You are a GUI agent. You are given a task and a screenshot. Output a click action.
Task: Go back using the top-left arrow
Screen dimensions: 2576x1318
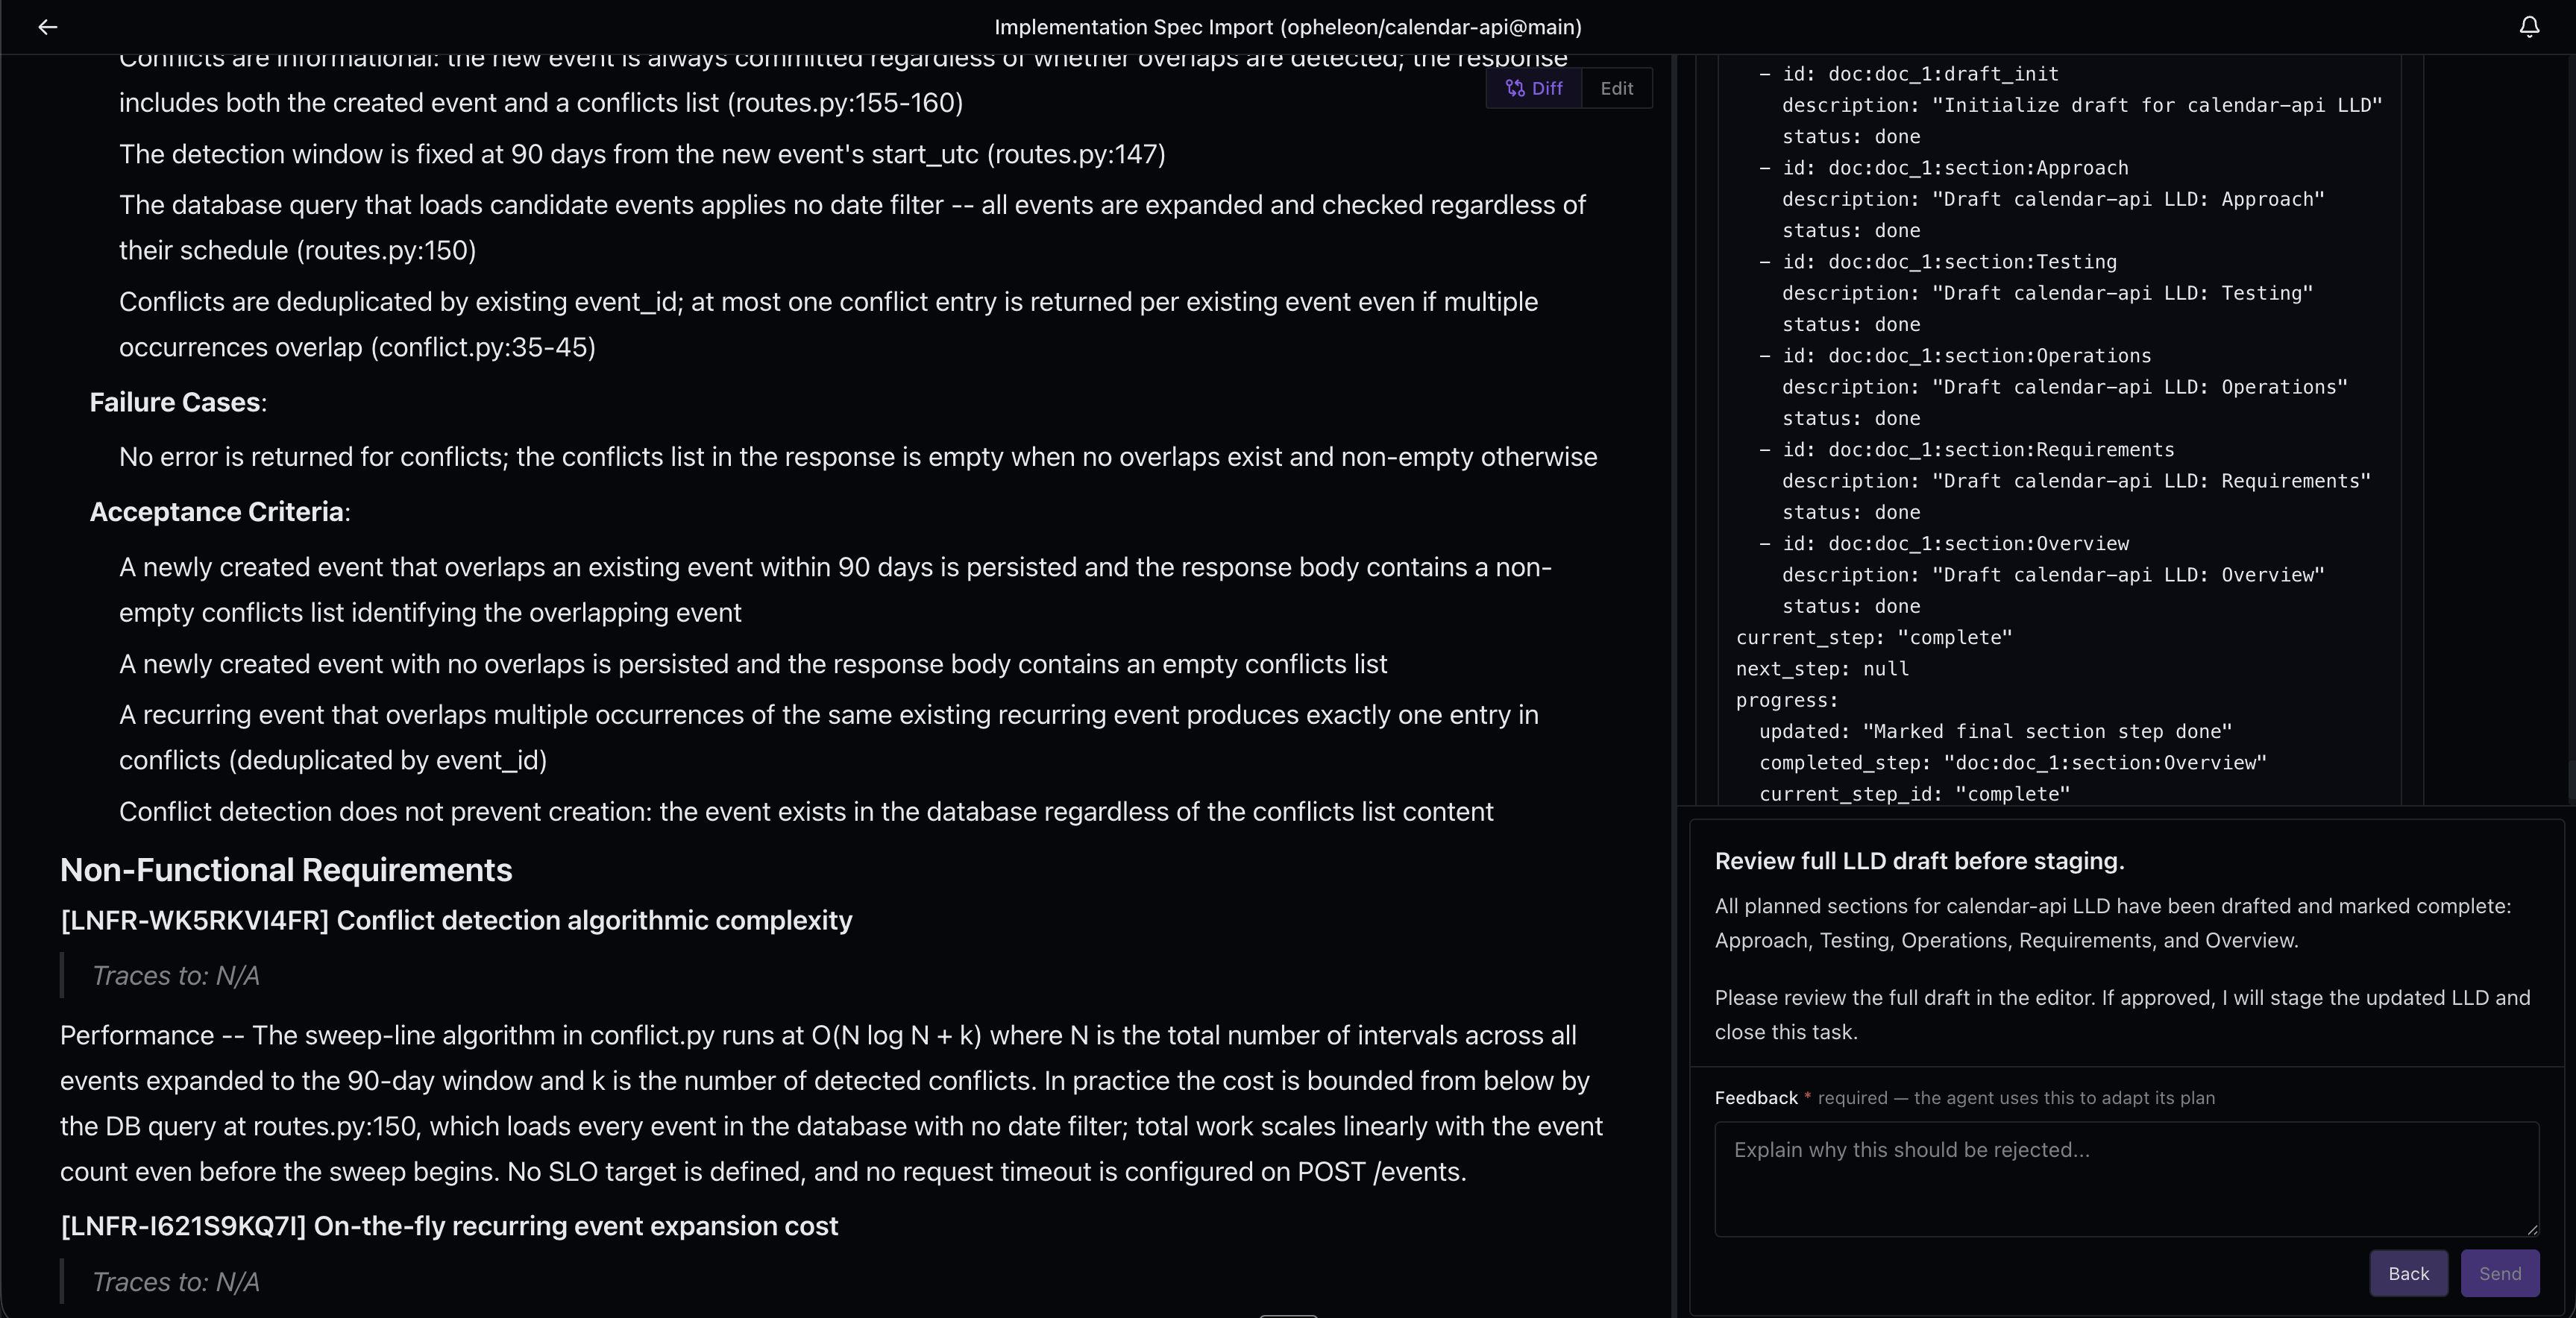[47, 27]
